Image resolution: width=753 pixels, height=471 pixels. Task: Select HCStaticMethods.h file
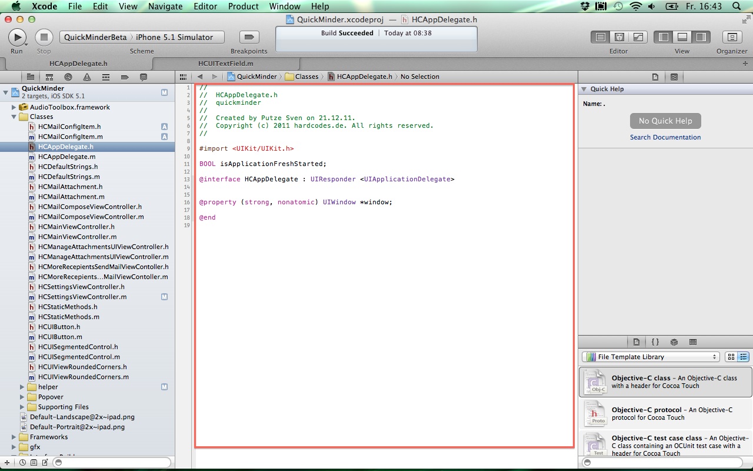tap(68, 307)
